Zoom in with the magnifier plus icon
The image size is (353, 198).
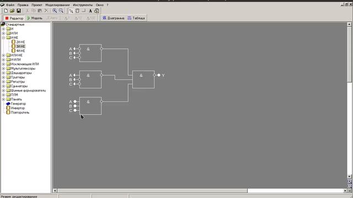click(x=55, y=11)
